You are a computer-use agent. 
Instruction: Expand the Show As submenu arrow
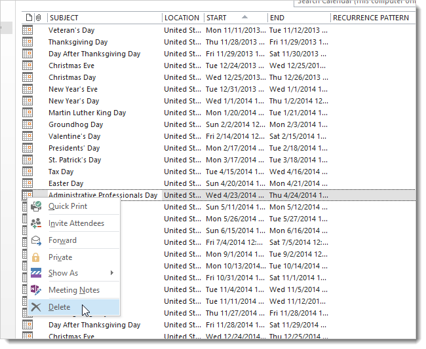(x=112, y=273)
